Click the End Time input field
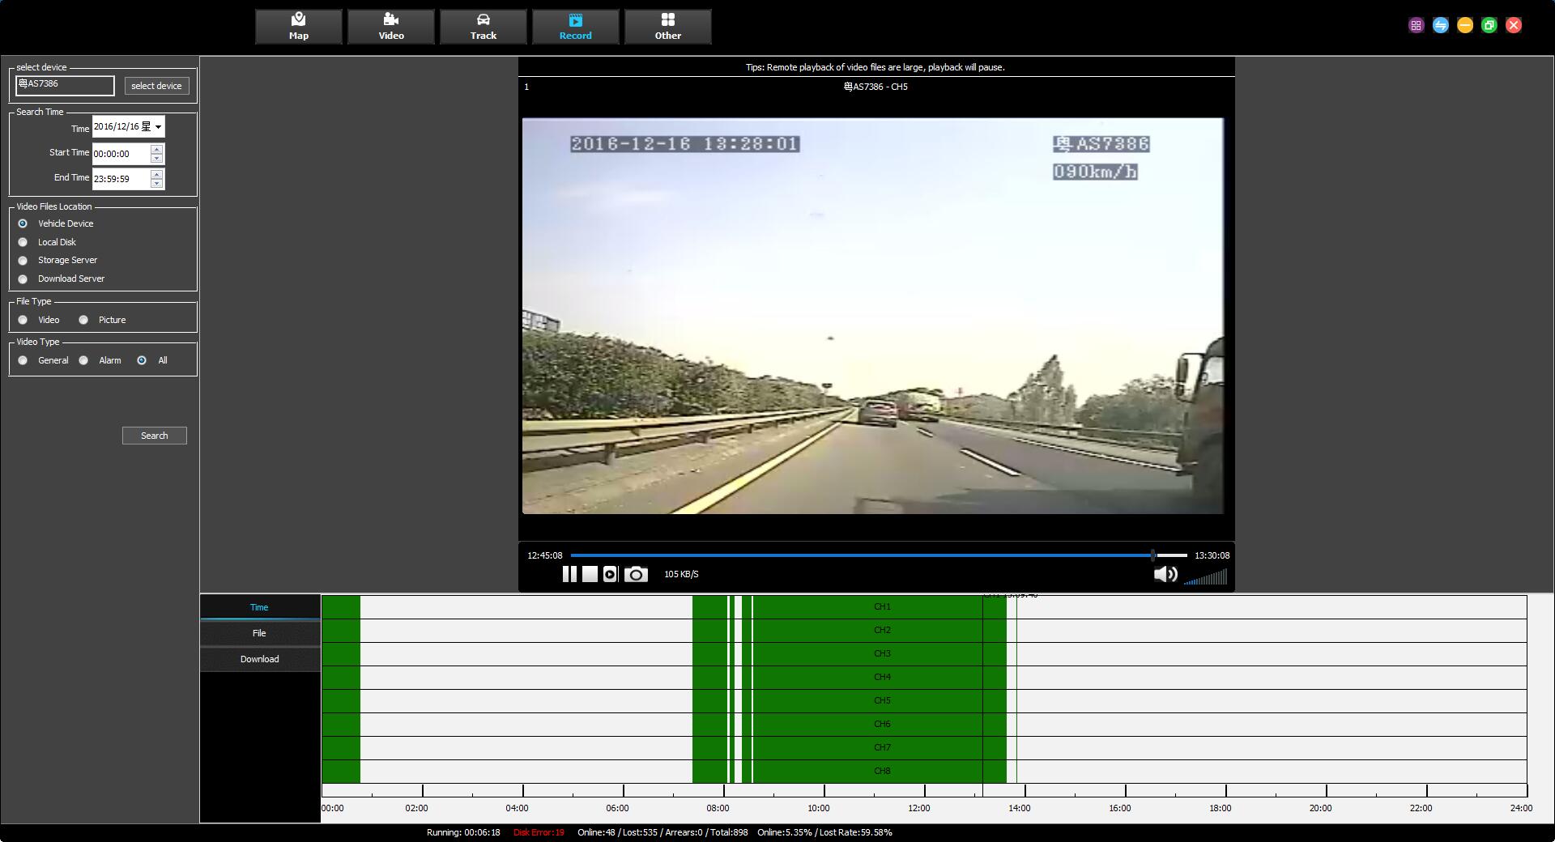This screenshot has height=842, width=1555. pyautogui.click(x=121, y=179)
